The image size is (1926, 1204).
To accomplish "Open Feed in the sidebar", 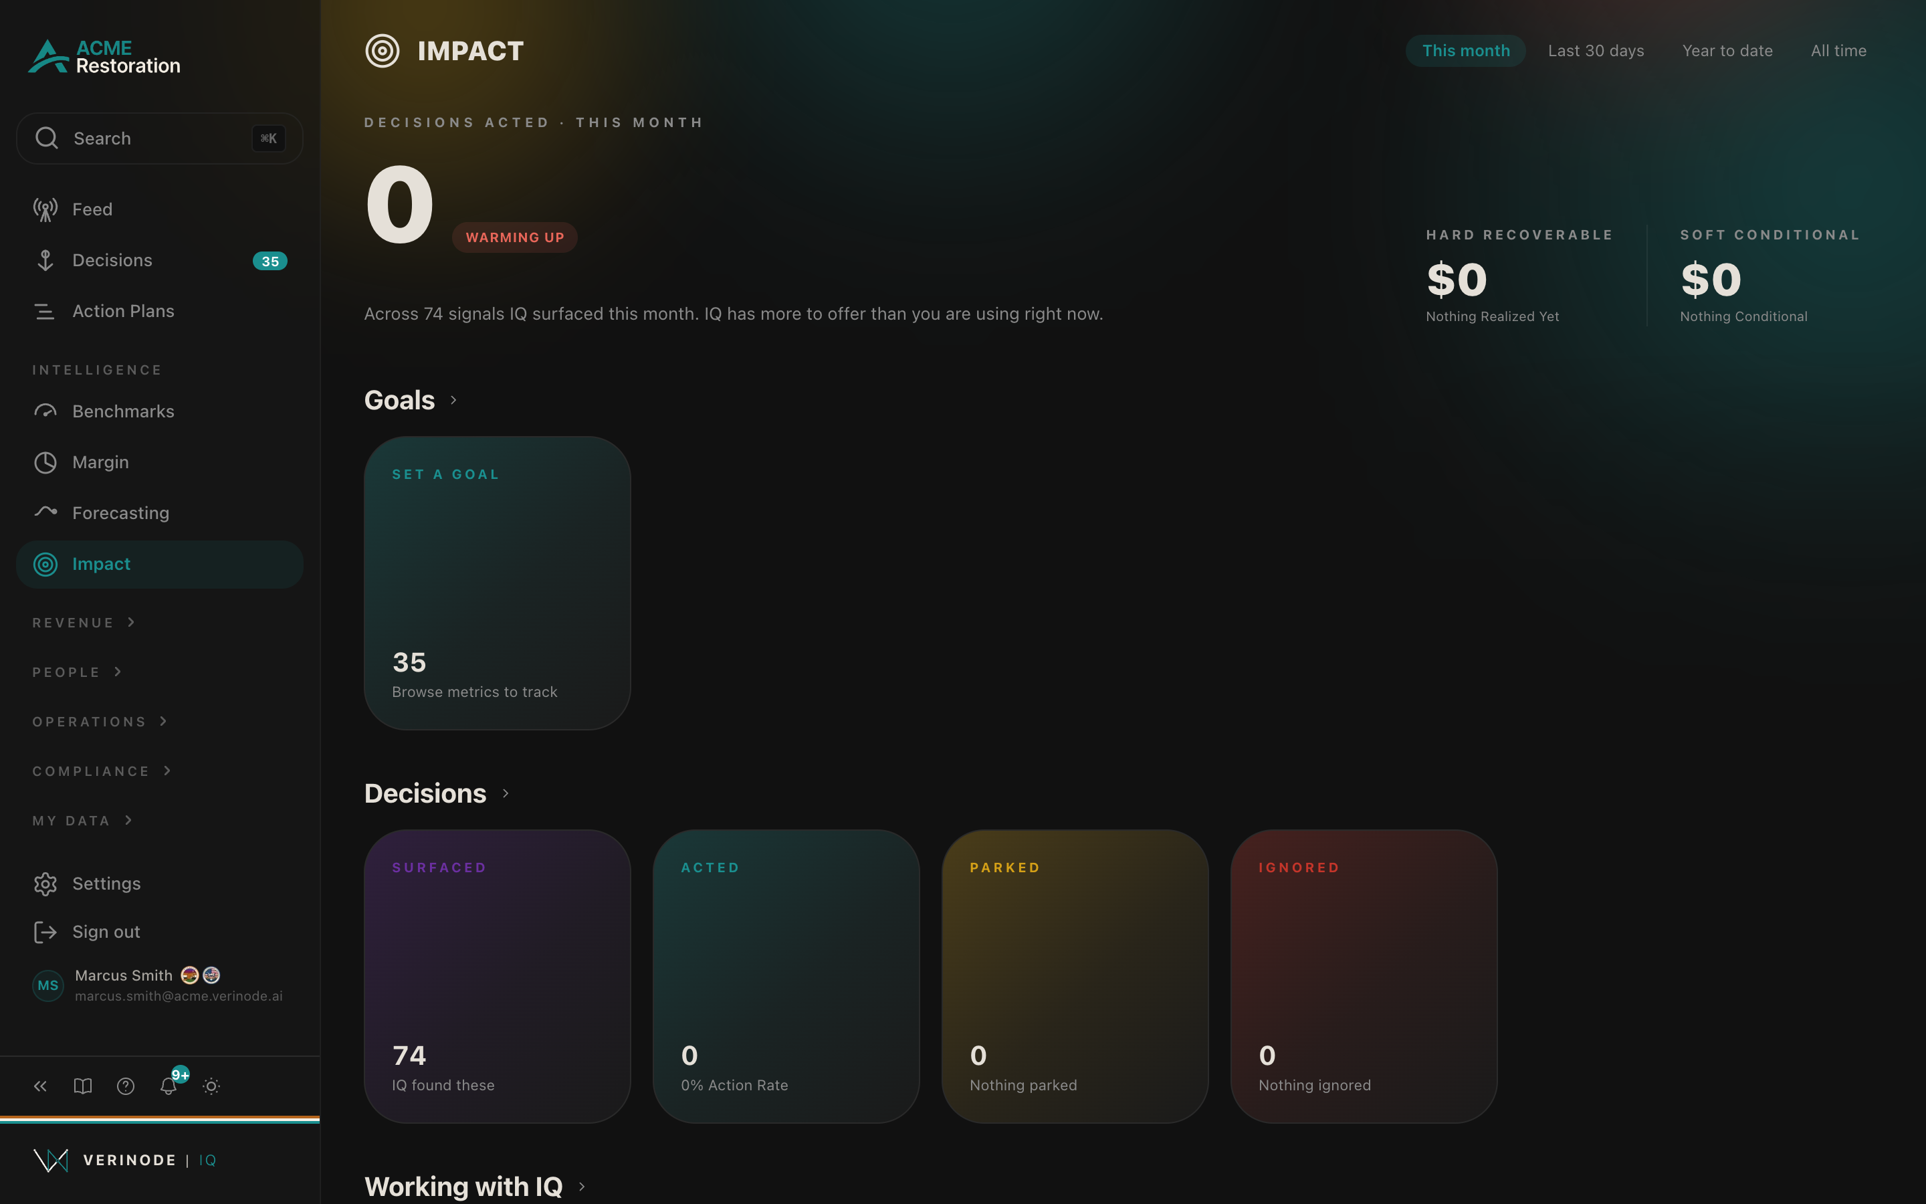I will (159, 209).
